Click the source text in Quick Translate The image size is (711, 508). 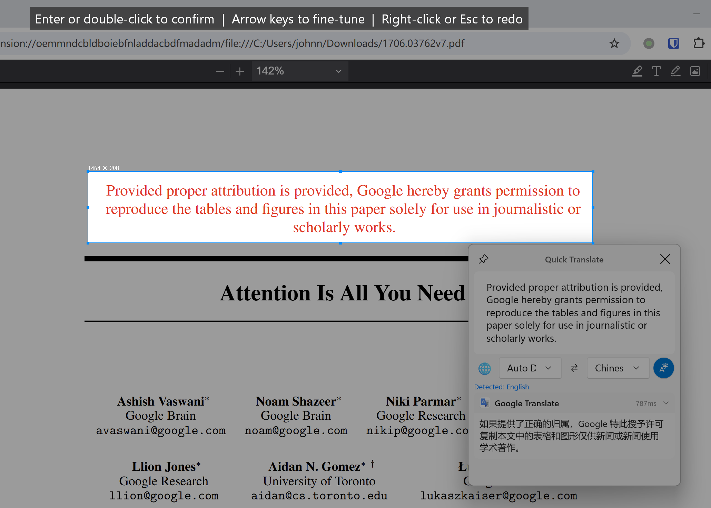point(574,312)
